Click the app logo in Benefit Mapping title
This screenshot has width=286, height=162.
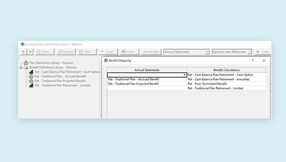click(106, 61)
